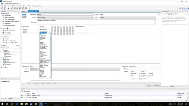Enable Unsigned checkbox in column details
The image size is (189, 106).
tap(140, 76)
